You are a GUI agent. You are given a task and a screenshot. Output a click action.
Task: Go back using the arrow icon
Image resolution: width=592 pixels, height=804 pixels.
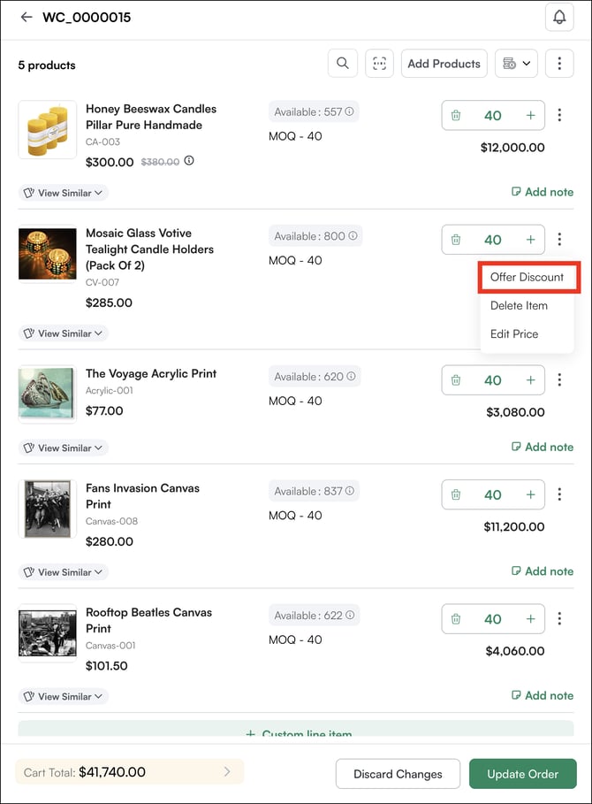pyautogui.click(x=26, y=17)
